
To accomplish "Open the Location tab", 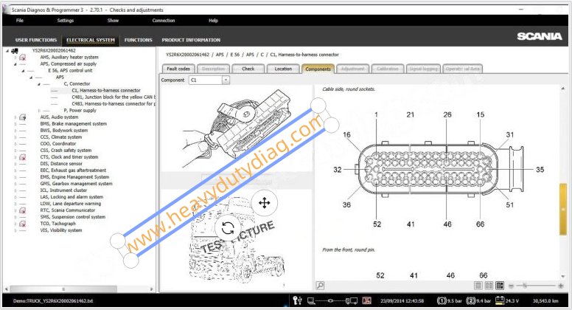I will click(x=283, y=69).
